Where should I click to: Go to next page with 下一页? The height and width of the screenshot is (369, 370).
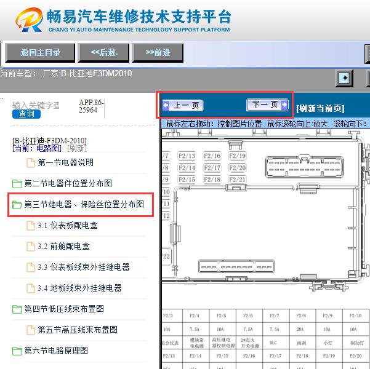[x=267, y=105]
